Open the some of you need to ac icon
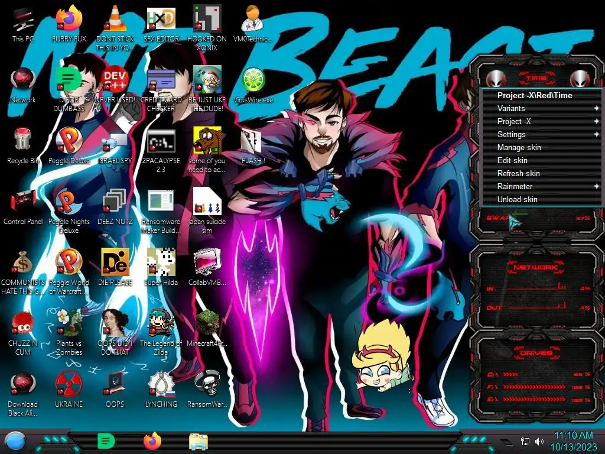The width and height of the screenshot is (605, 454). (207, 151)
